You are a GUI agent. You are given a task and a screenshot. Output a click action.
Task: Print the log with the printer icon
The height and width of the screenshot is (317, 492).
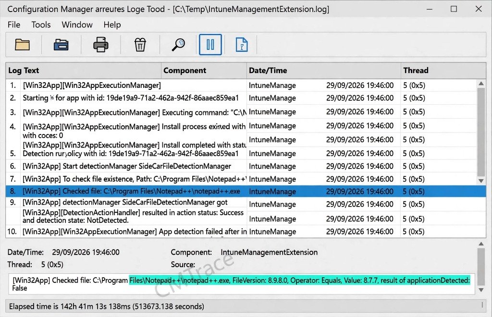(x=101, y=45)
